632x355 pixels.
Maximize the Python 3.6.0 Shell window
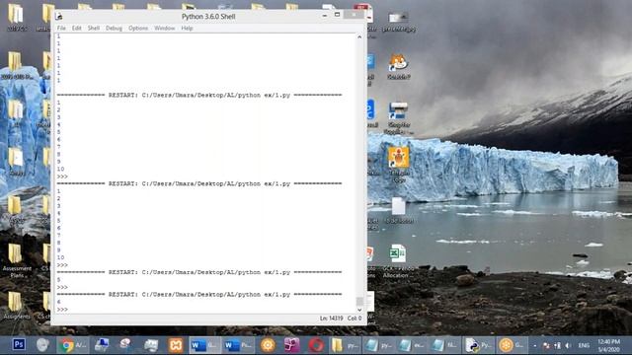point(338,15)
